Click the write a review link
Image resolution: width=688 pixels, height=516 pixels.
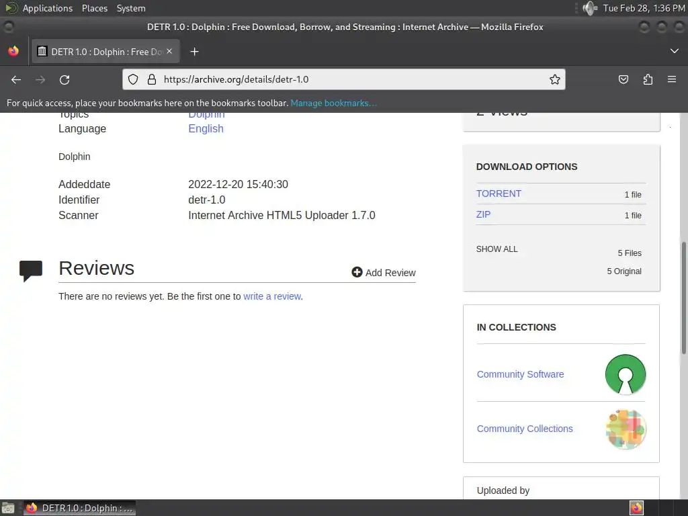coord(272,296)
